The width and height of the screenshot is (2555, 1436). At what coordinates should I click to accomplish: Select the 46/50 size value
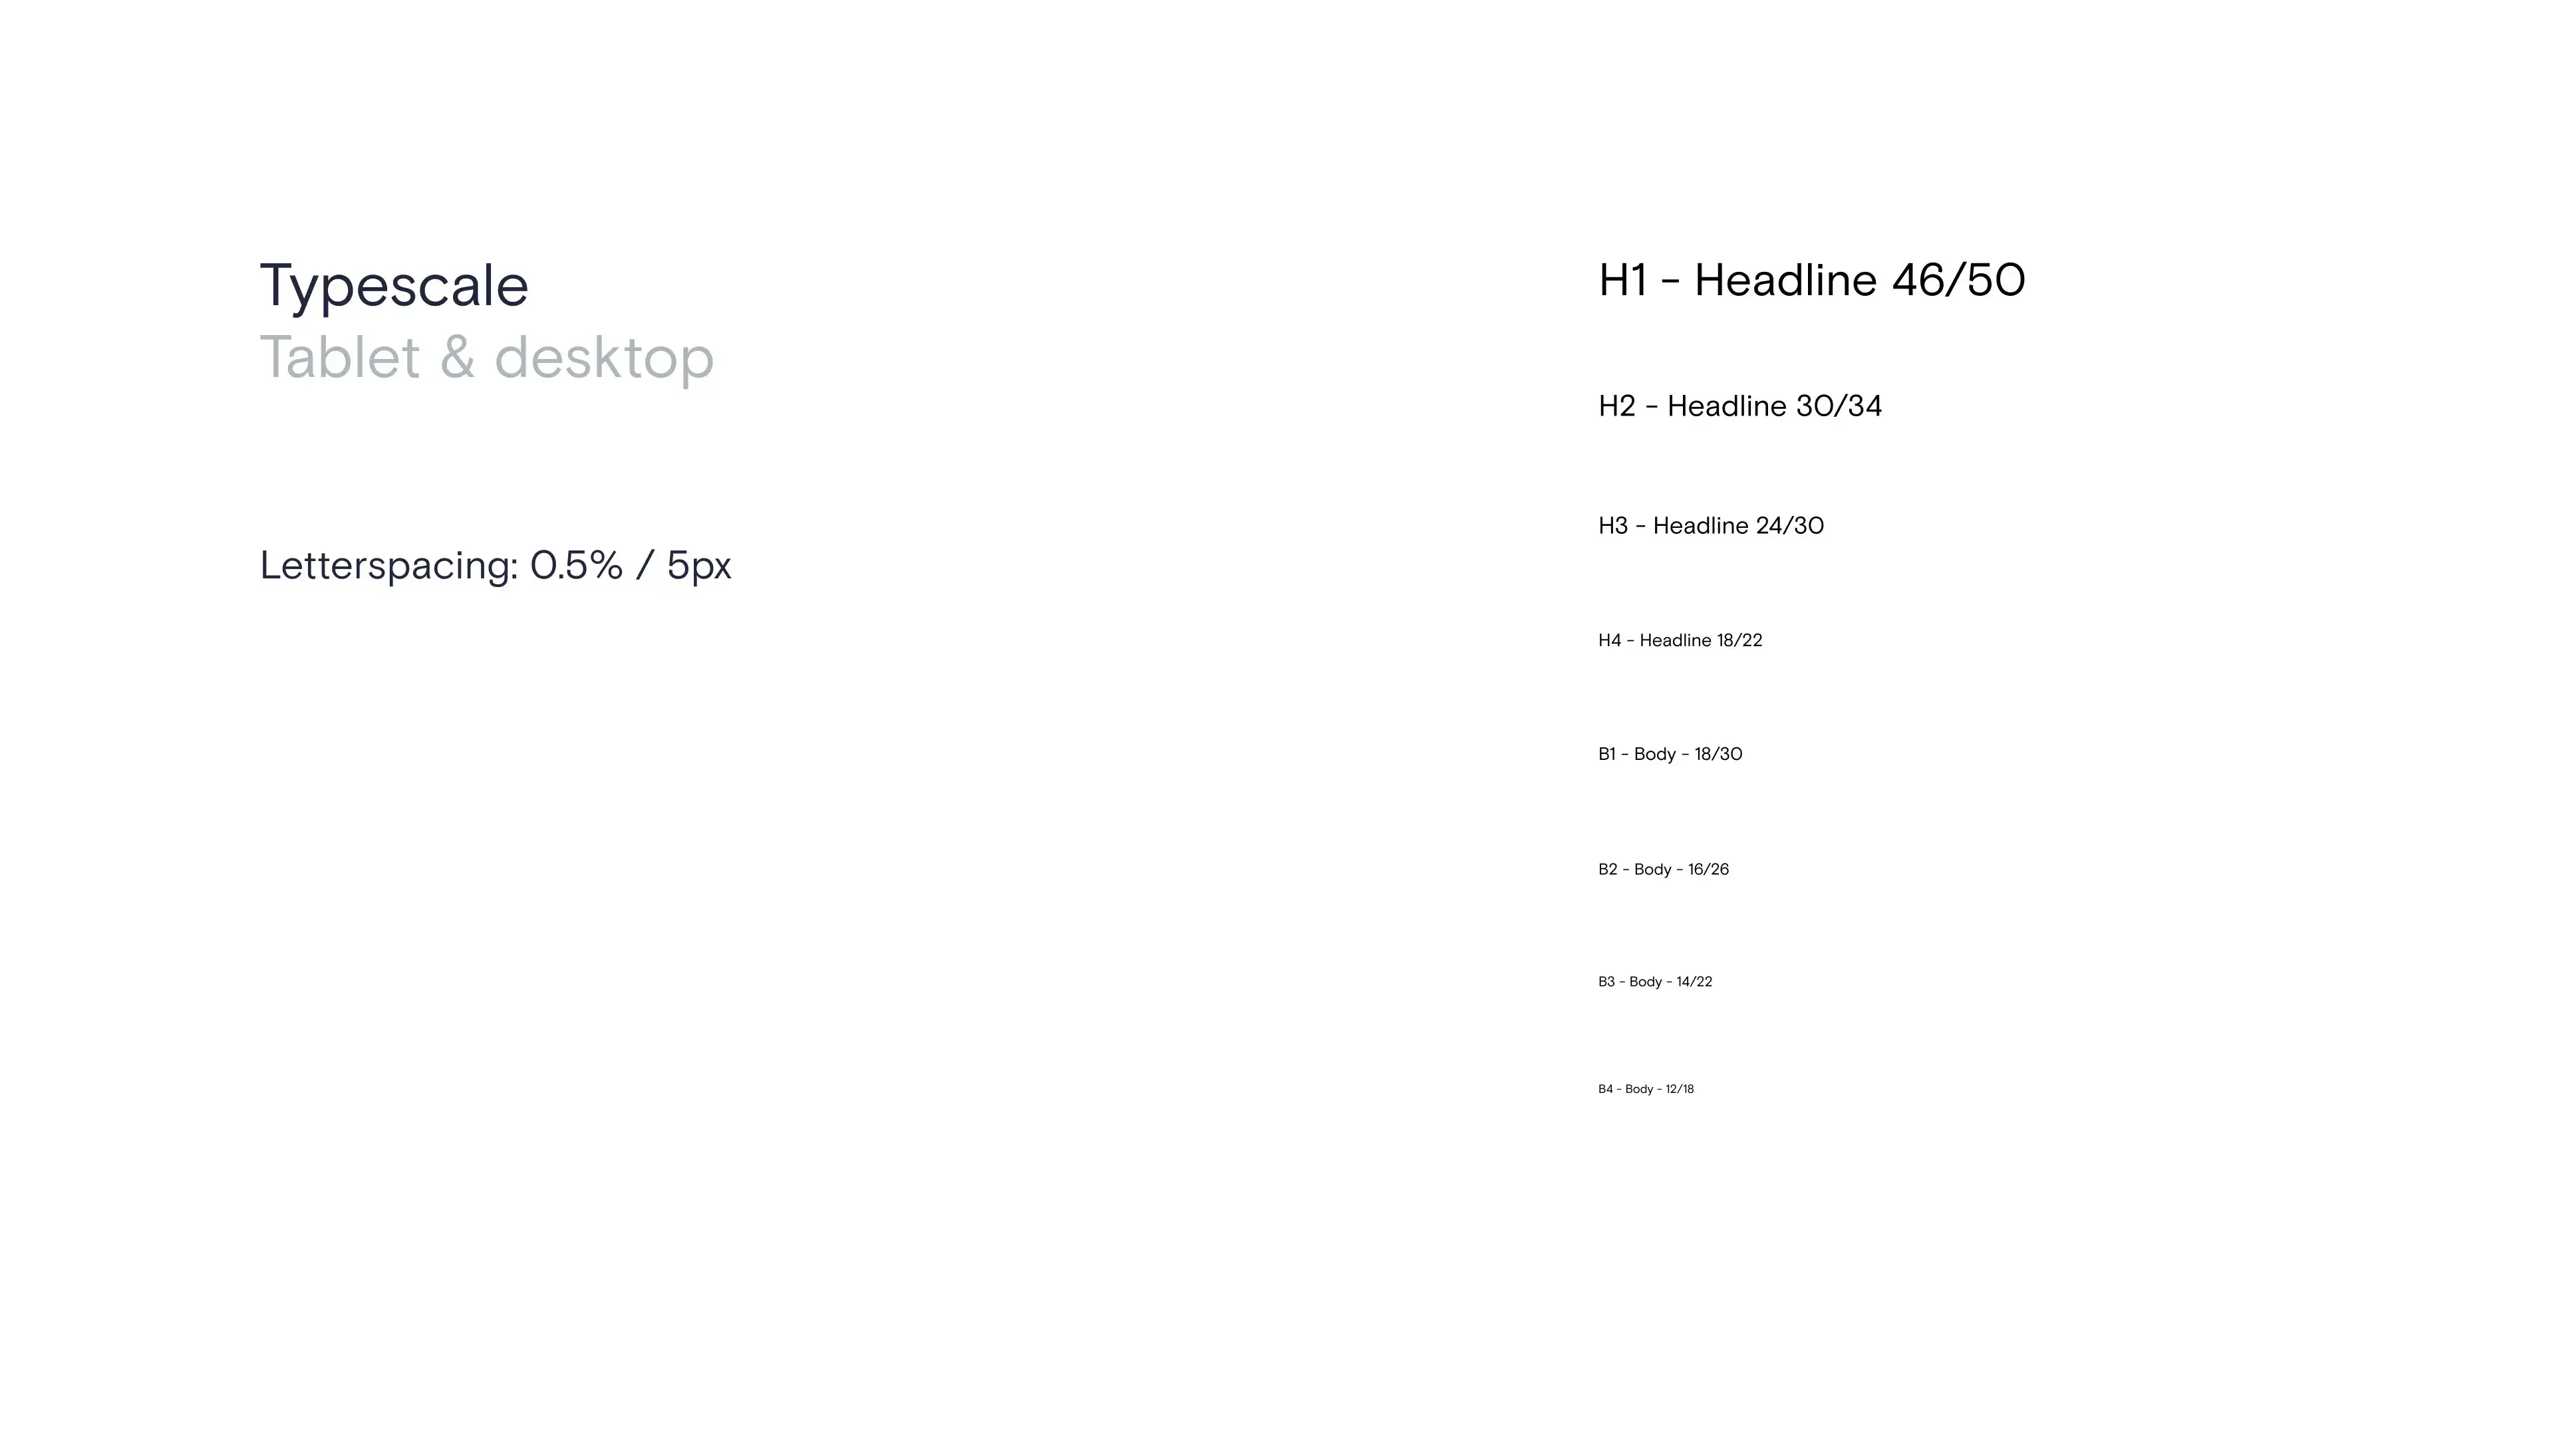click(x=1958, y=281)
